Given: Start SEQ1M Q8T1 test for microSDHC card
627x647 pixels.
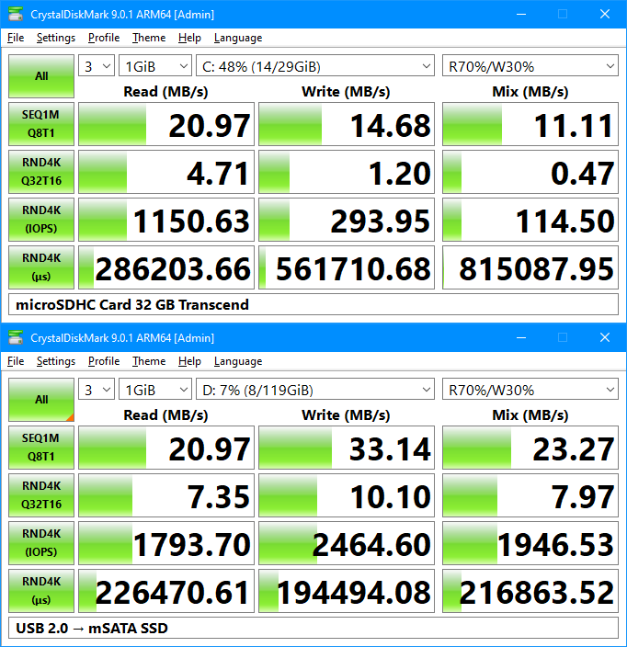Looking at the screenshot, I should coord(41,124).
